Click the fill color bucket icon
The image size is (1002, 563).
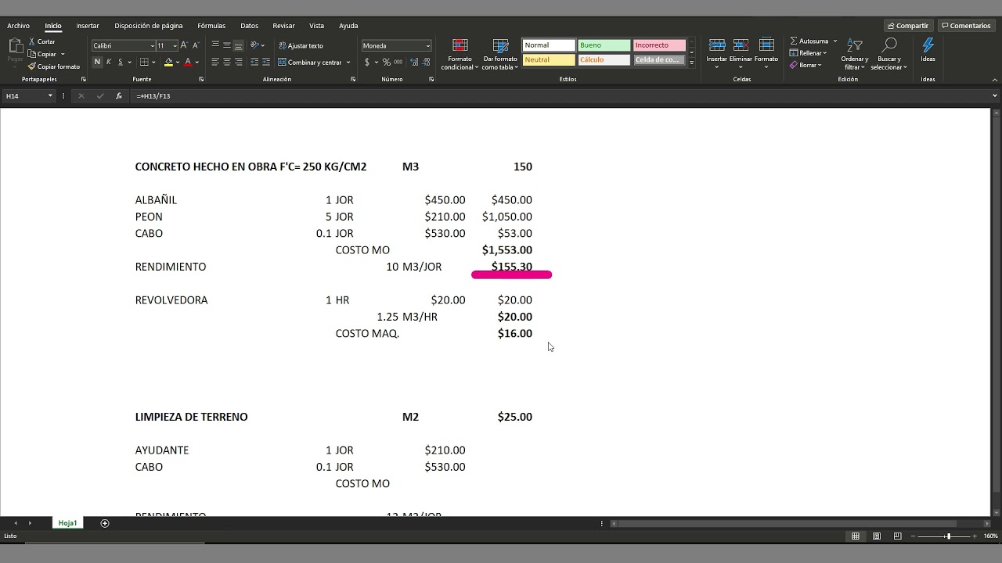click(168, 62)
